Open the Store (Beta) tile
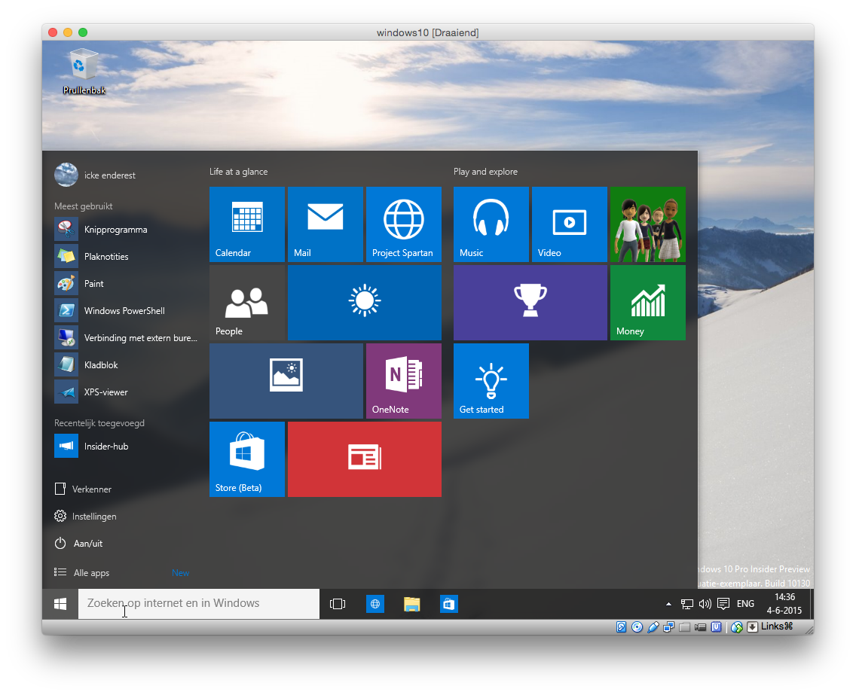The height and width of the screenshot is (695, 856). (x=247, y=459)
